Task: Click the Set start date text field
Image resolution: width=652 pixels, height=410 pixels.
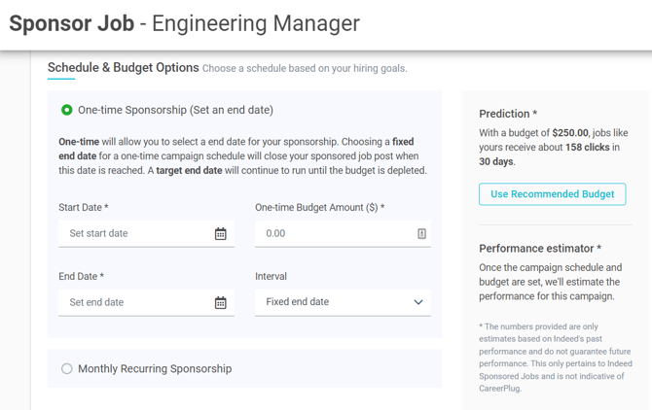Action: click(134, 234)
